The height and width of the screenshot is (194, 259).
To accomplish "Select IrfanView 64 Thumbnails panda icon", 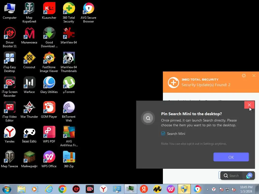I will 69,62.
